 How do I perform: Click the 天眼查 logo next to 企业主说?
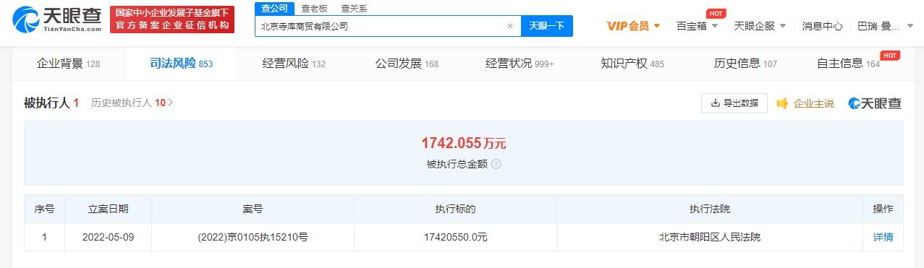click(x=875, y=103)
